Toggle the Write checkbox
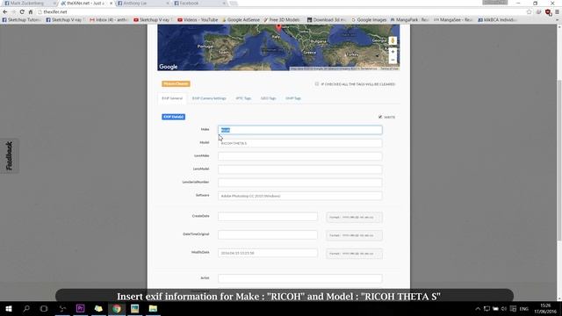Image resolution: width=562 pixels, height=316 pixels. [380, 117]
